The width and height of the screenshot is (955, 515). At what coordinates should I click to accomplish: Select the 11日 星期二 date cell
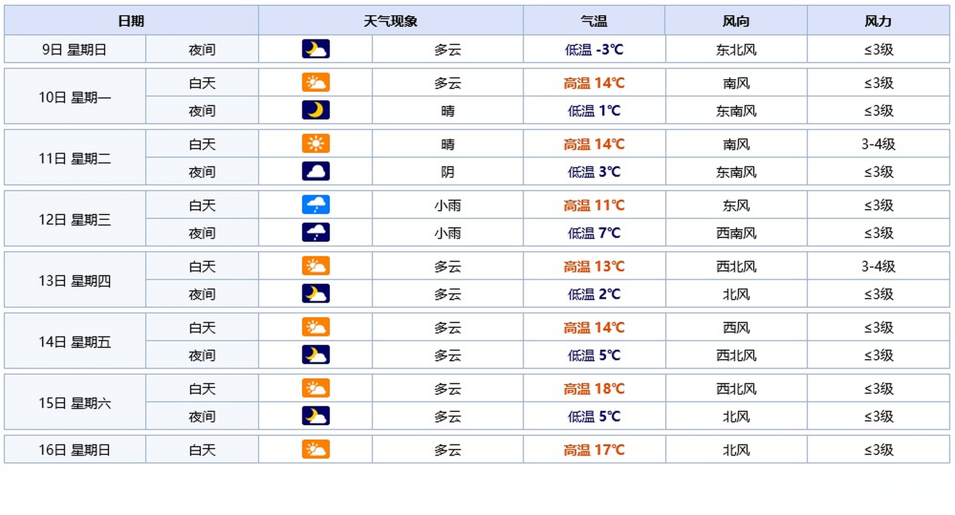pyautogui.click(x=75, y=158)
